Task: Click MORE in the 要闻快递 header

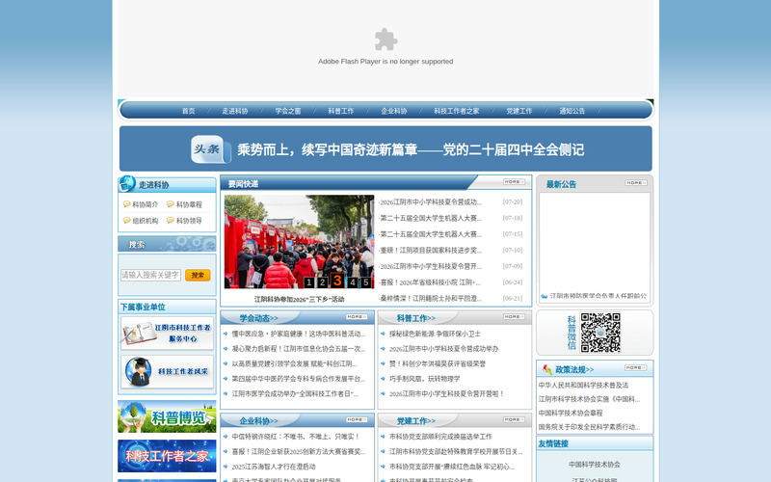Action: click(514, 182)
